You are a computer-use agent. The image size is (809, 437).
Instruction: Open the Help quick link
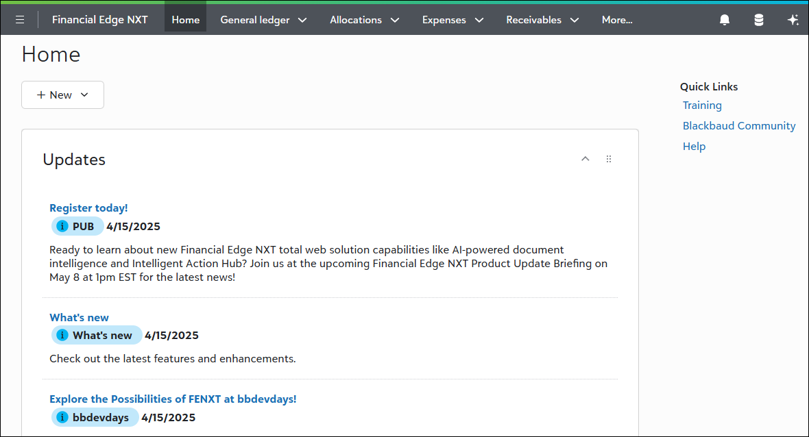tap(694, 147)
